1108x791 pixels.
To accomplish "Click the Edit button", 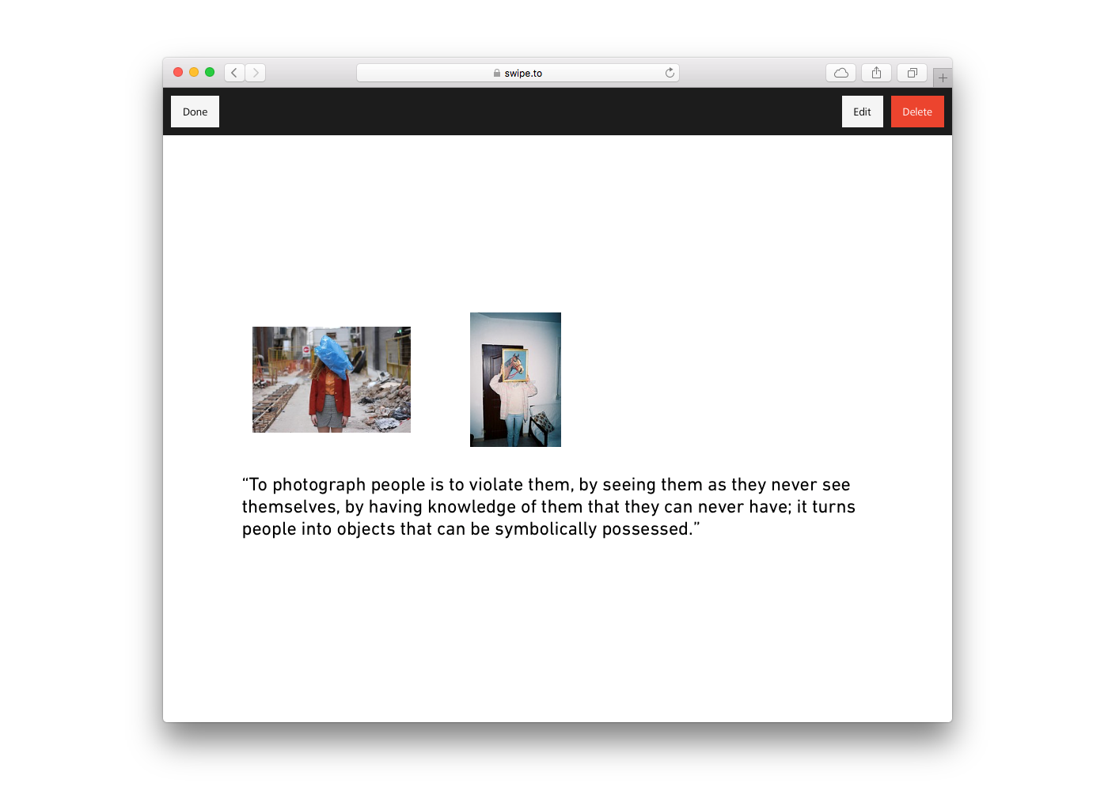I will 862,112.
